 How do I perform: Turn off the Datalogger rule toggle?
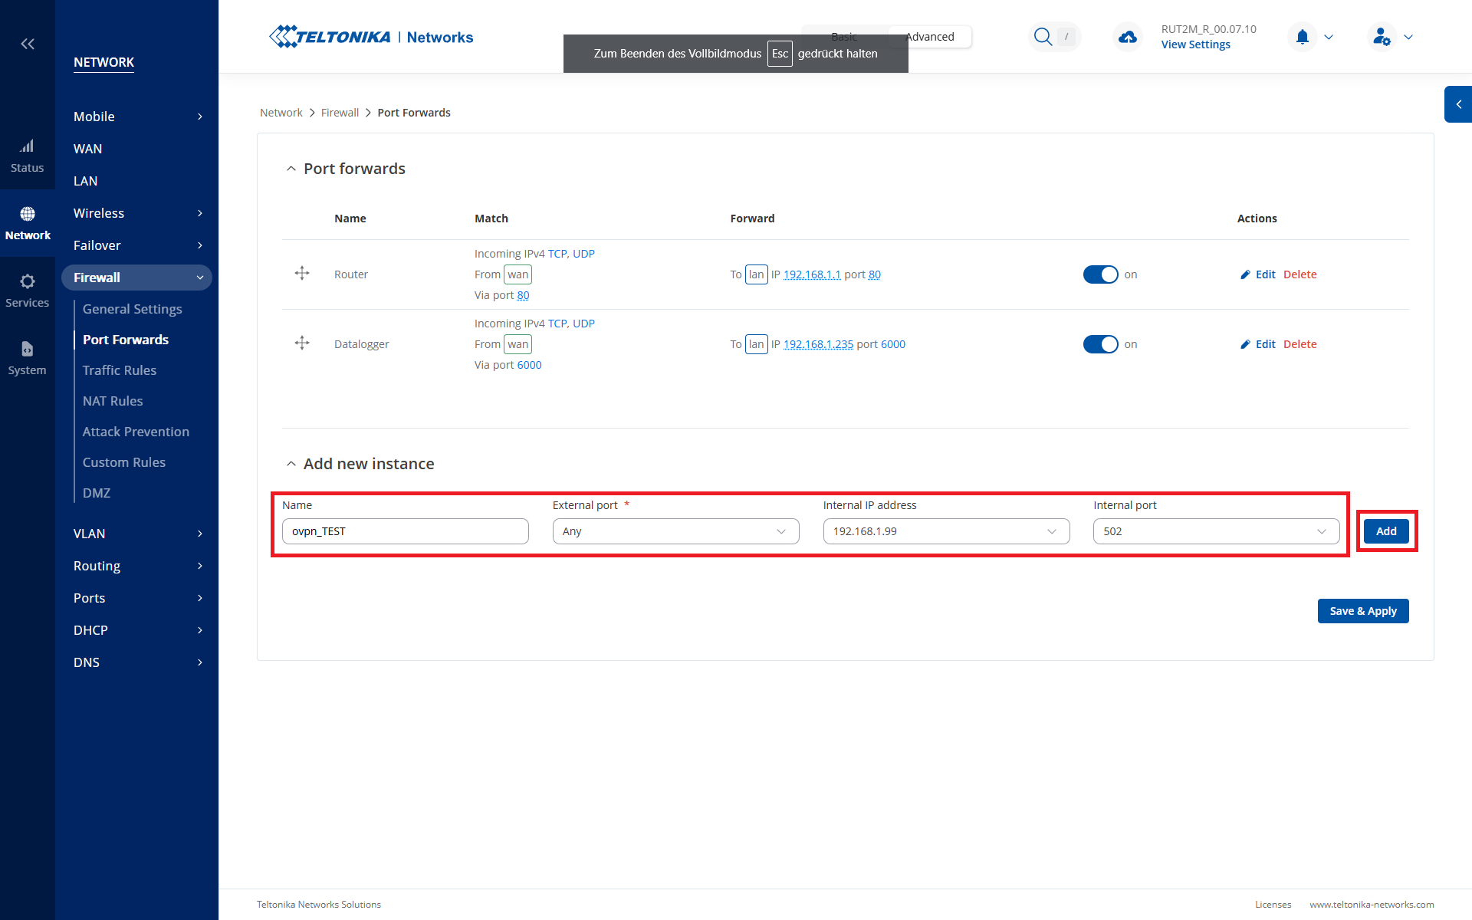click(x=1100, y=344)
